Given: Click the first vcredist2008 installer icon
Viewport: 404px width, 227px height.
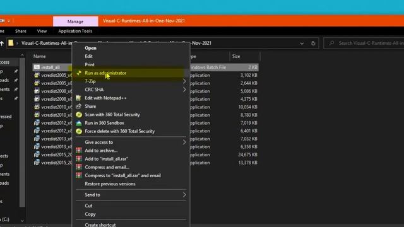Looking at the screenshot, I should tap(37, 91).
